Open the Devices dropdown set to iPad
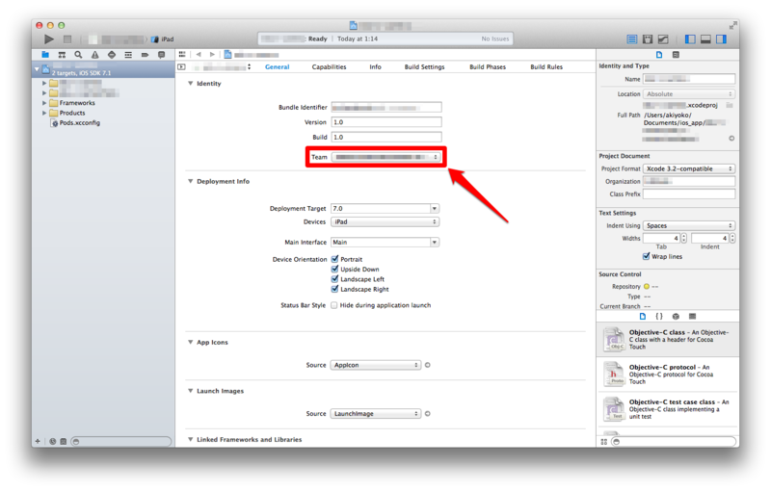The image size is (771, 491). (x=385, y=222)
